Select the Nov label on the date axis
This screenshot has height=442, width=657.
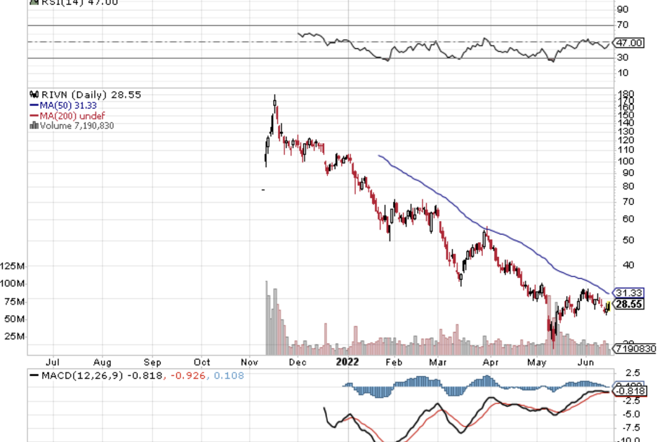coord(249,363)
